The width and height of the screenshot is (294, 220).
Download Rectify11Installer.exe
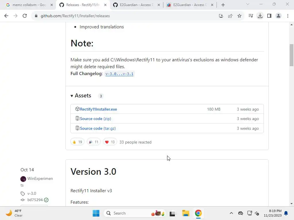tap(98, 109)
